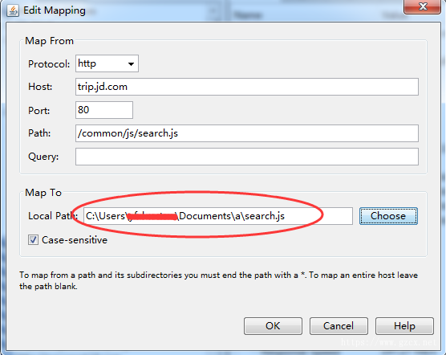The height and width of the screenshot is (355, 446).
Task: Close the Edit Mapping dialog
Action: 423,6
